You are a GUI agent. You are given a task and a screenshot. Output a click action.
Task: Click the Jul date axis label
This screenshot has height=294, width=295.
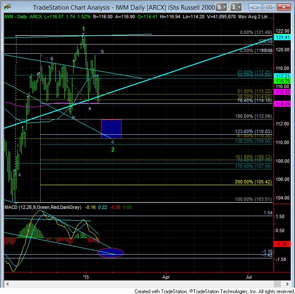pyautogui.click(x=249, y=277)
